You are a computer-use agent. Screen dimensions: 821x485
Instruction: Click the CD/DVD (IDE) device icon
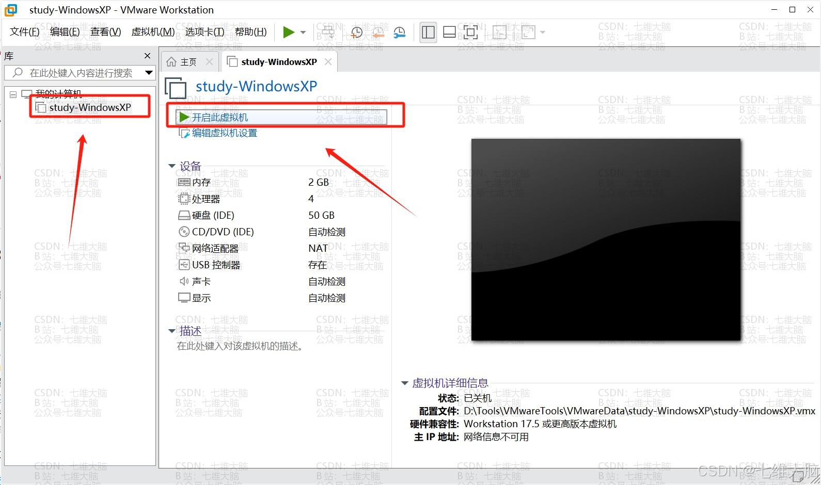184,232
